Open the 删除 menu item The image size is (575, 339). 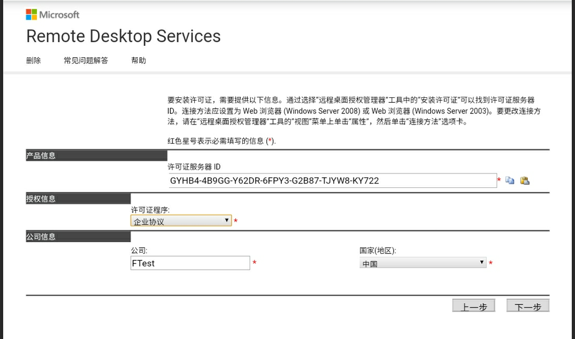pos(34,61)
